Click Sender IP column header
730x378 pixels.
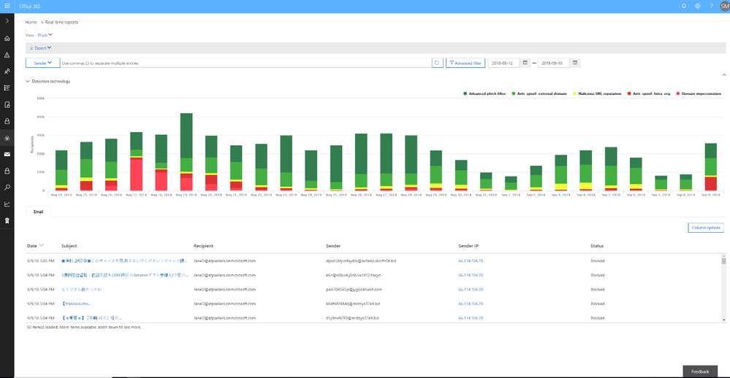(x=468, y=245)
